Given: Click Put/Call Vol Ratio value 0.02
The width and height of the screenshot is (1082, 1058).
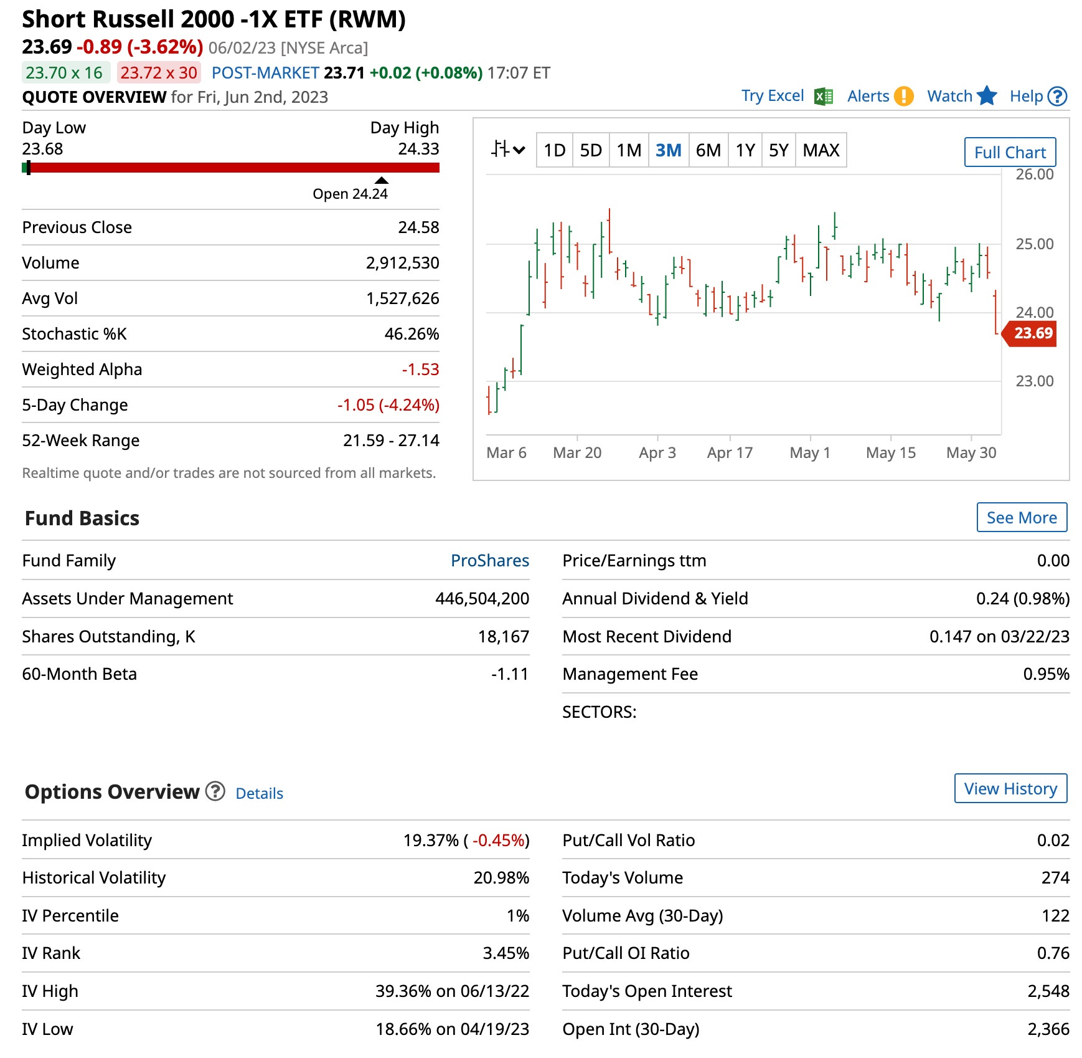Looking at the screenshot, I should pyautogui.click(x=1053, y=840).
